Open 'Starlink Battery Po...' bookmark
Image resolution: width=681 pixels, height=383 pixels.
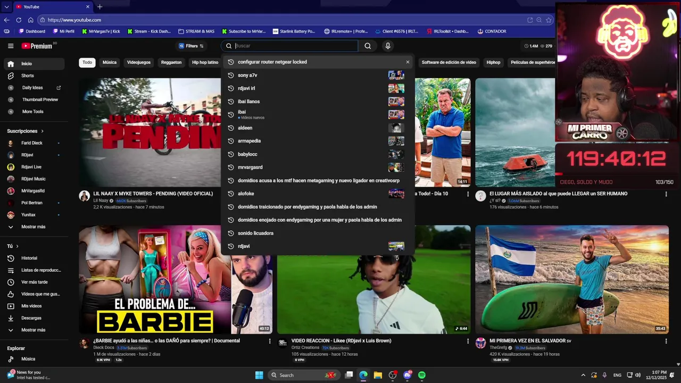(x=294, y=31)
